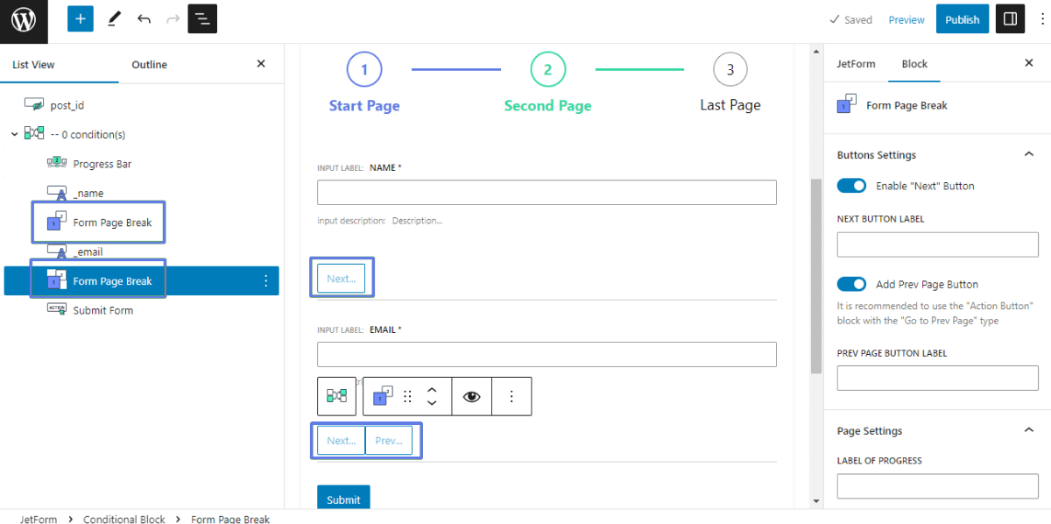Screen dimensions: 1051x524
Task: Open the site Preview link
Action: pyautogui.click(x=906, y=18)
